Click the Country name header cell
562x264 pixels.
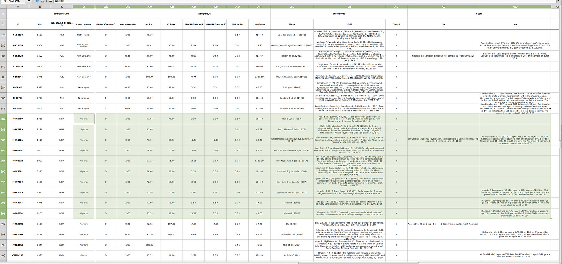tap(84, 24)
